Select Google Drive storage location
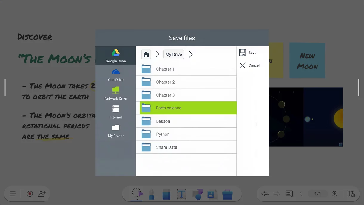This screenshot has height=205, width=364. click(115, 56)
